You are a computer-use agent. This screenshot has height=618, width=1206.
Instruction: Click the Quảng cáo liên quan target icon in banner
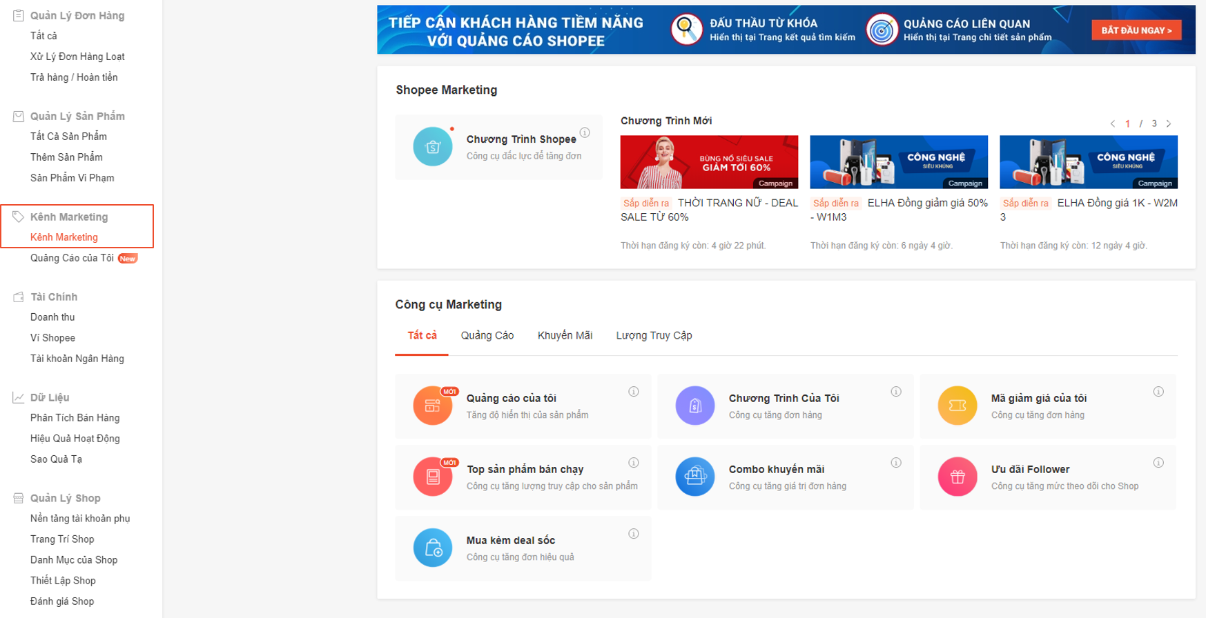(x=882, y=30)
